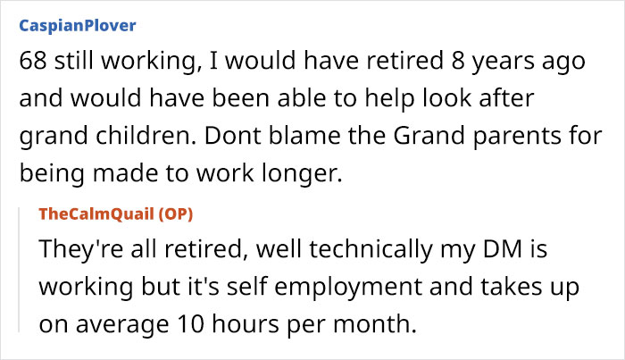The image size is (625, 360).
Task: Click the line "on average 10 hours per month."
Action: point(228,324)
